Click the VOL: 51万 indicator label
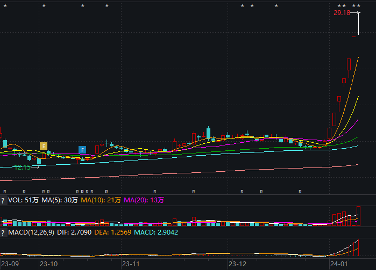 coord(23,200)
